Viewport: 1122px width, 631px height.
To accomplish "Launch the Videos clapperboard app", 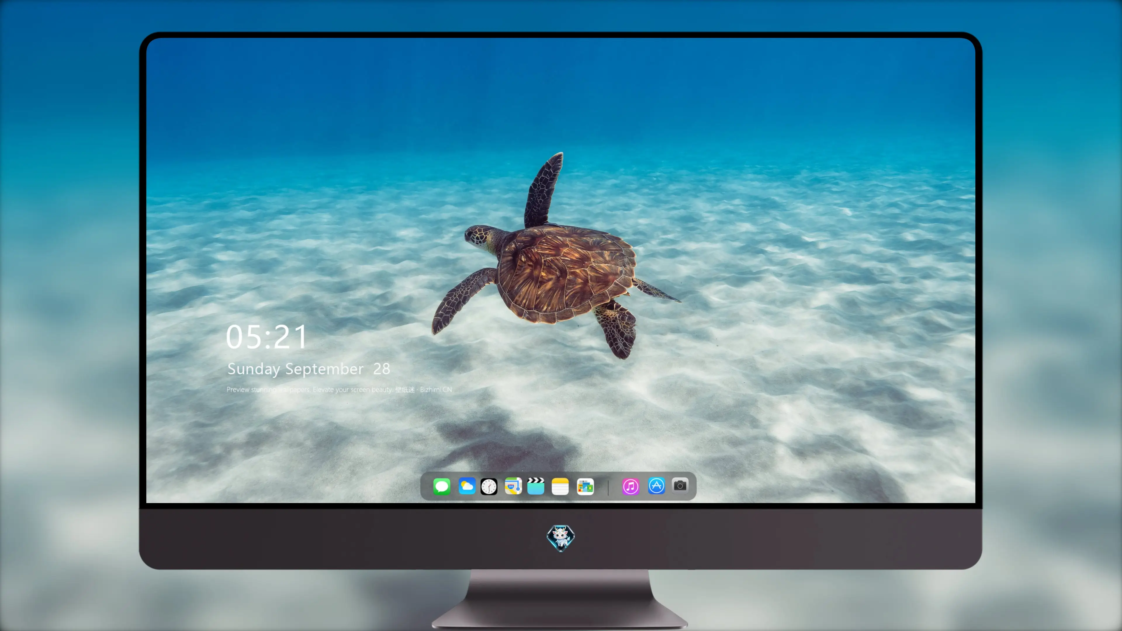I will click(536, 486).
